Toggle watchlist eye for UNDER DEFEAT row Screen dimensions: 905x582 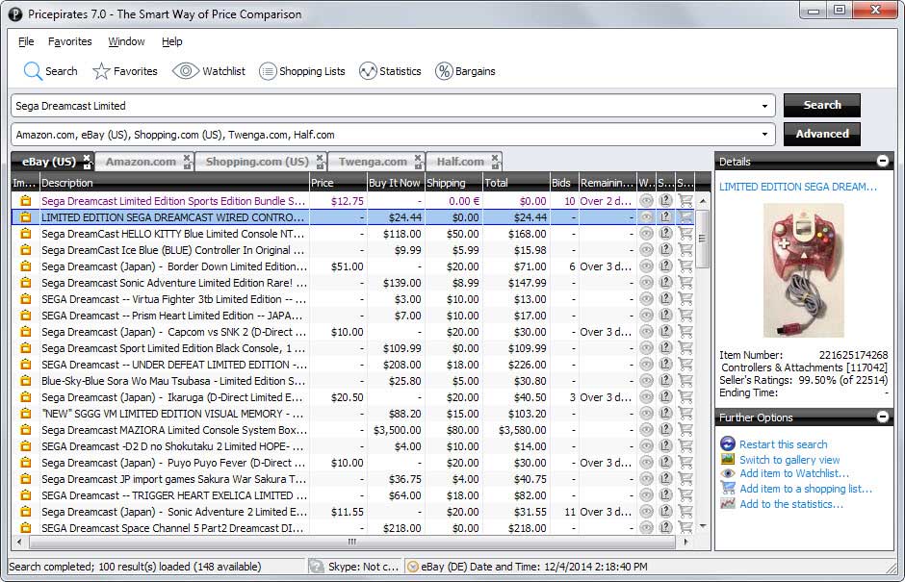pyautogui.click(x=646, y=365)
